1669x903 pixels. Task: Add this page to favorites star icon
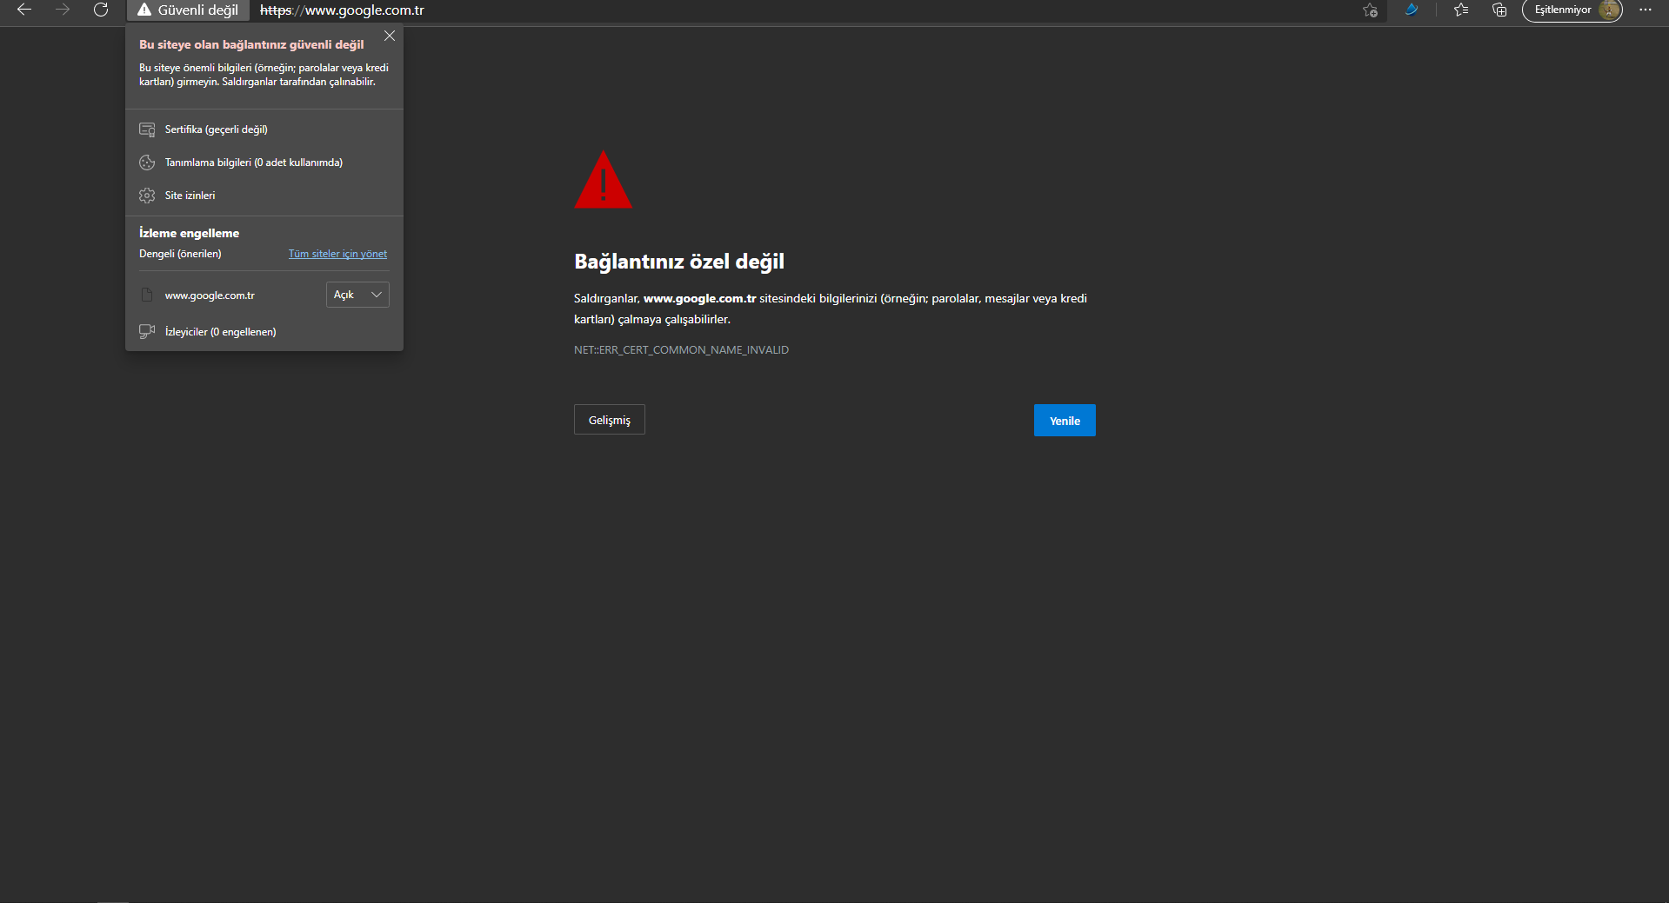tap(1370, 10)
